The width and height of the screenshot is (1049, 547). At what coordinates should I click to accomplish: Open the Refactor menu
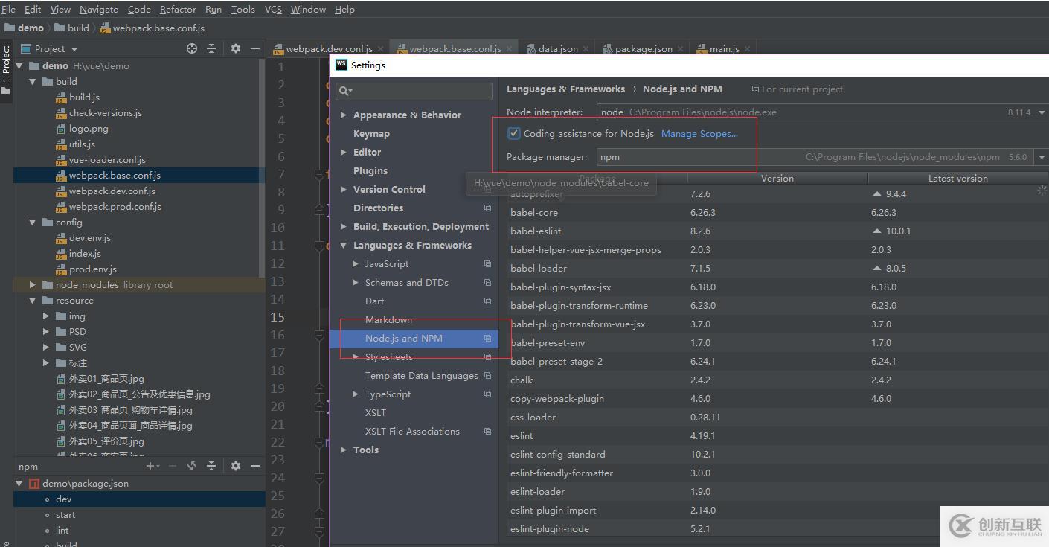point(178,10)
